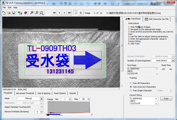Screen dimensions: 177x120
Task: Enable Reject Particles Touching ROI checkbox
Action: pos(42,107)
